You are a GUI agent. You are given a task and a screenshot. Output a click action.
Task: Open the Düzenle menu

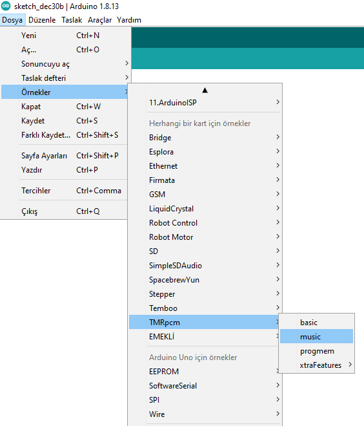click(42, 20)
